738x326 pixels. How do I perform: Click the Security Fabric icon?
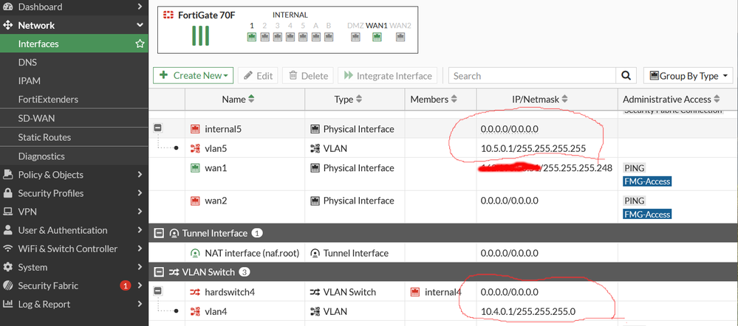point(7,285)
